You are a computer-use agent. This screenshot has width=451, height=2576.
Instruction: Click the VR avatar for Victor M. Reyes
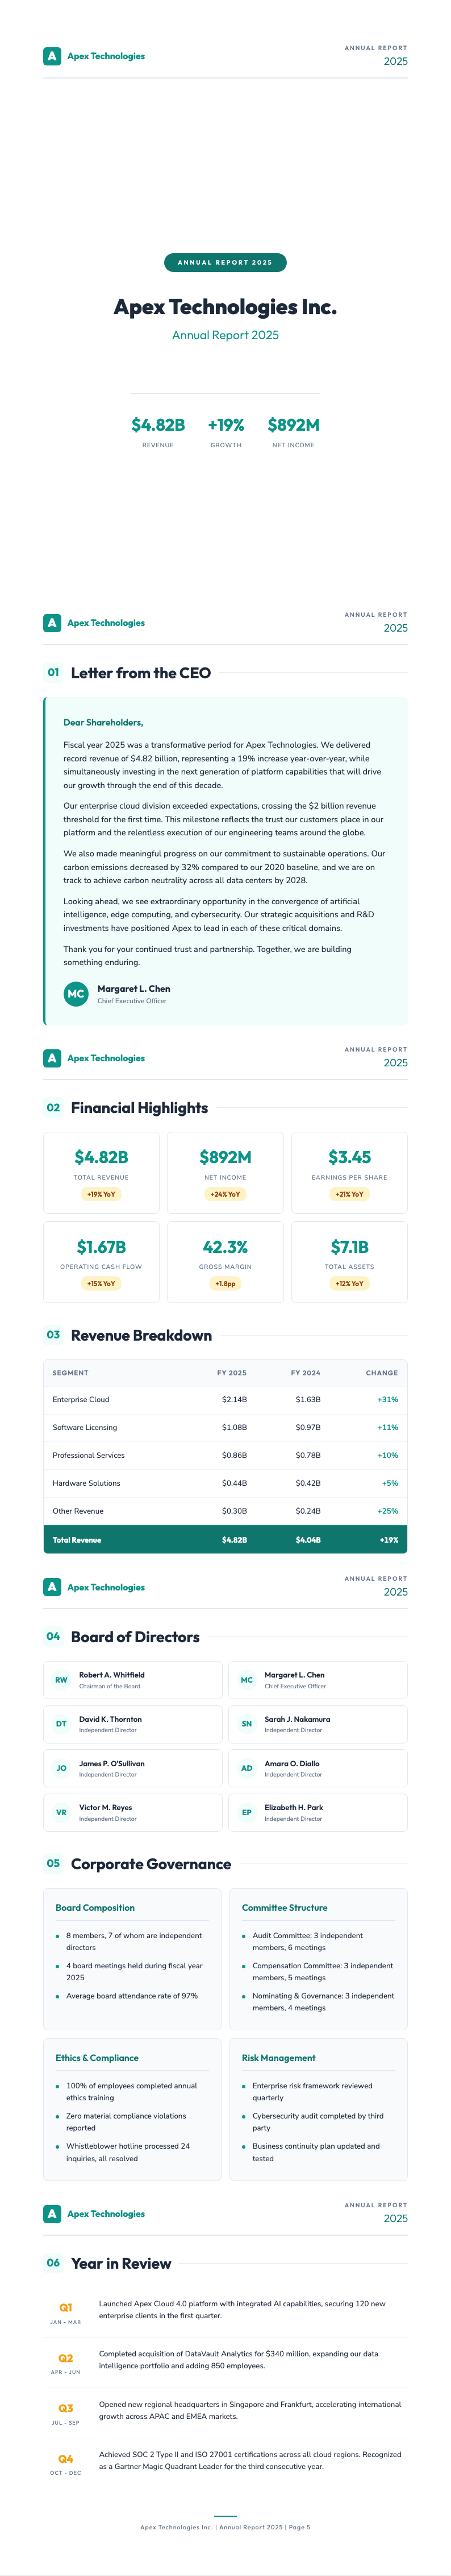(61, 1812)
